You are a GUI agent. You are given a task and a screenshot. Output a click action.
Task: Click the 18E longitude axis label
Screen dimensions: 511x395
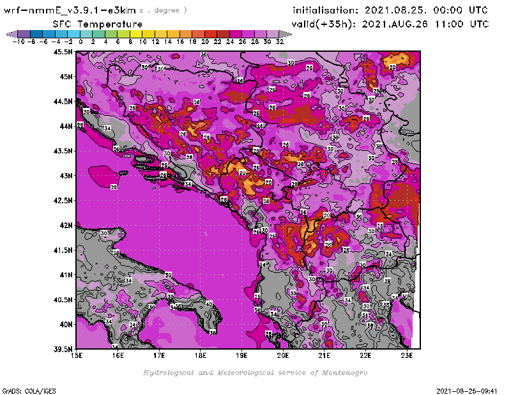click(x=201, y=355)
